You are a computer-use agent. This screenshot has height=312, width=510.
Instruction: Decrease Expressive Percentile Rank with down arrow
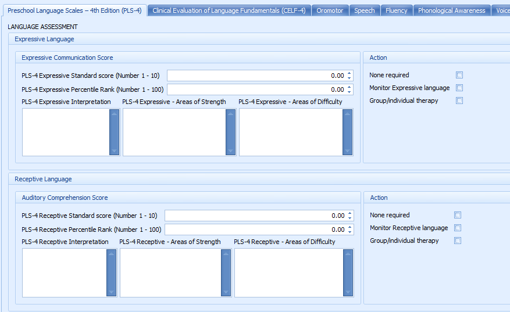349,92
